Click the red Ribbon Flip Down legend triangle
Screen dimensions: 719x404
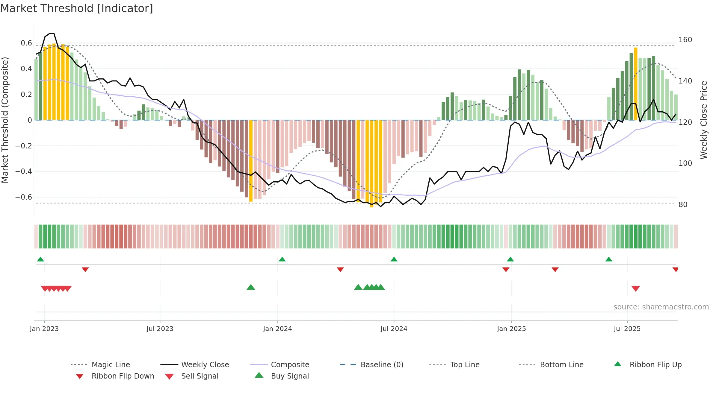point(80,376)
